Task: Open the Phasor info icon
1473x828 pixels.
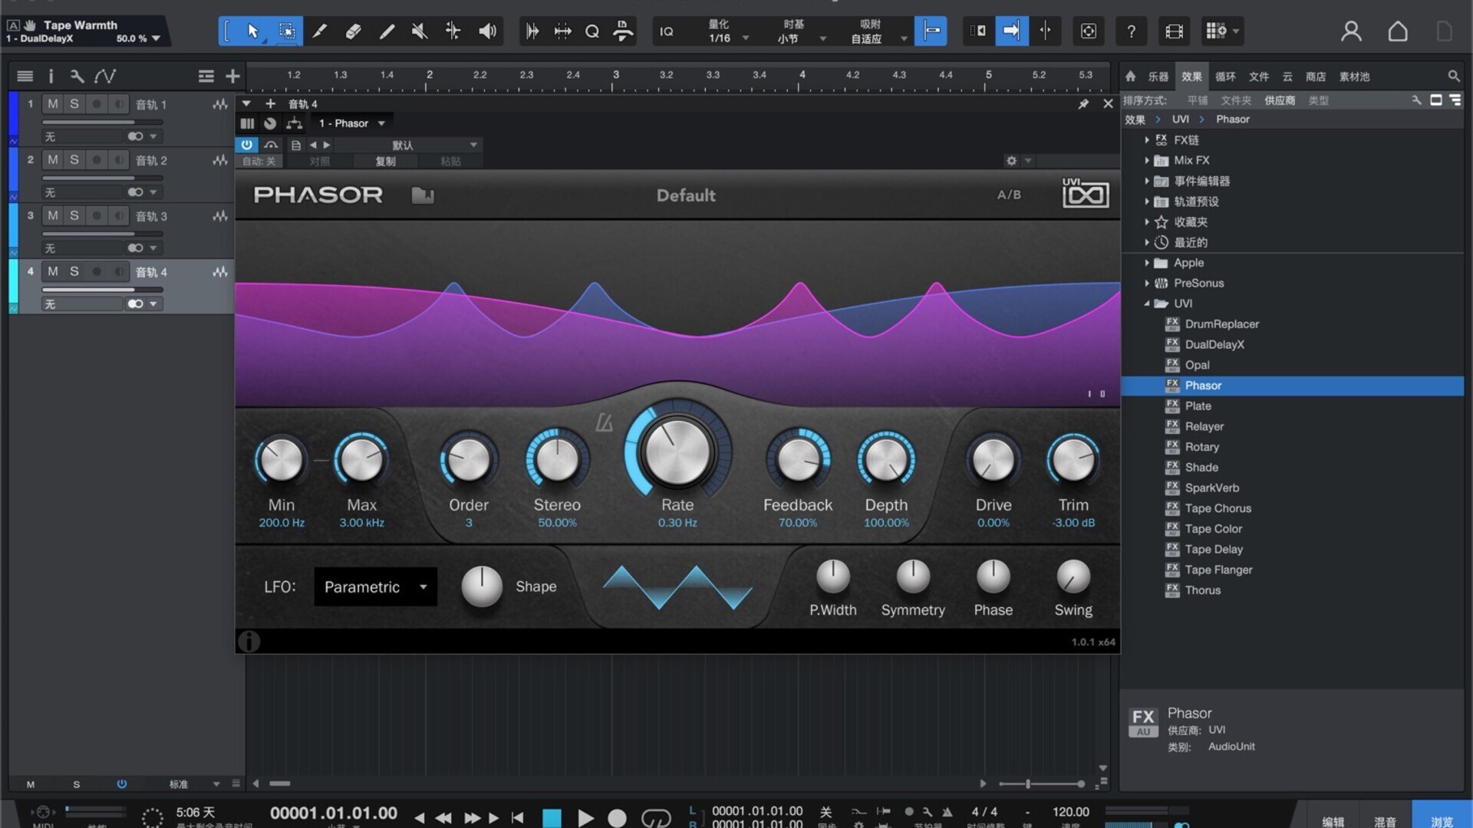Action: pyautogui.click(x=249, y=642)
